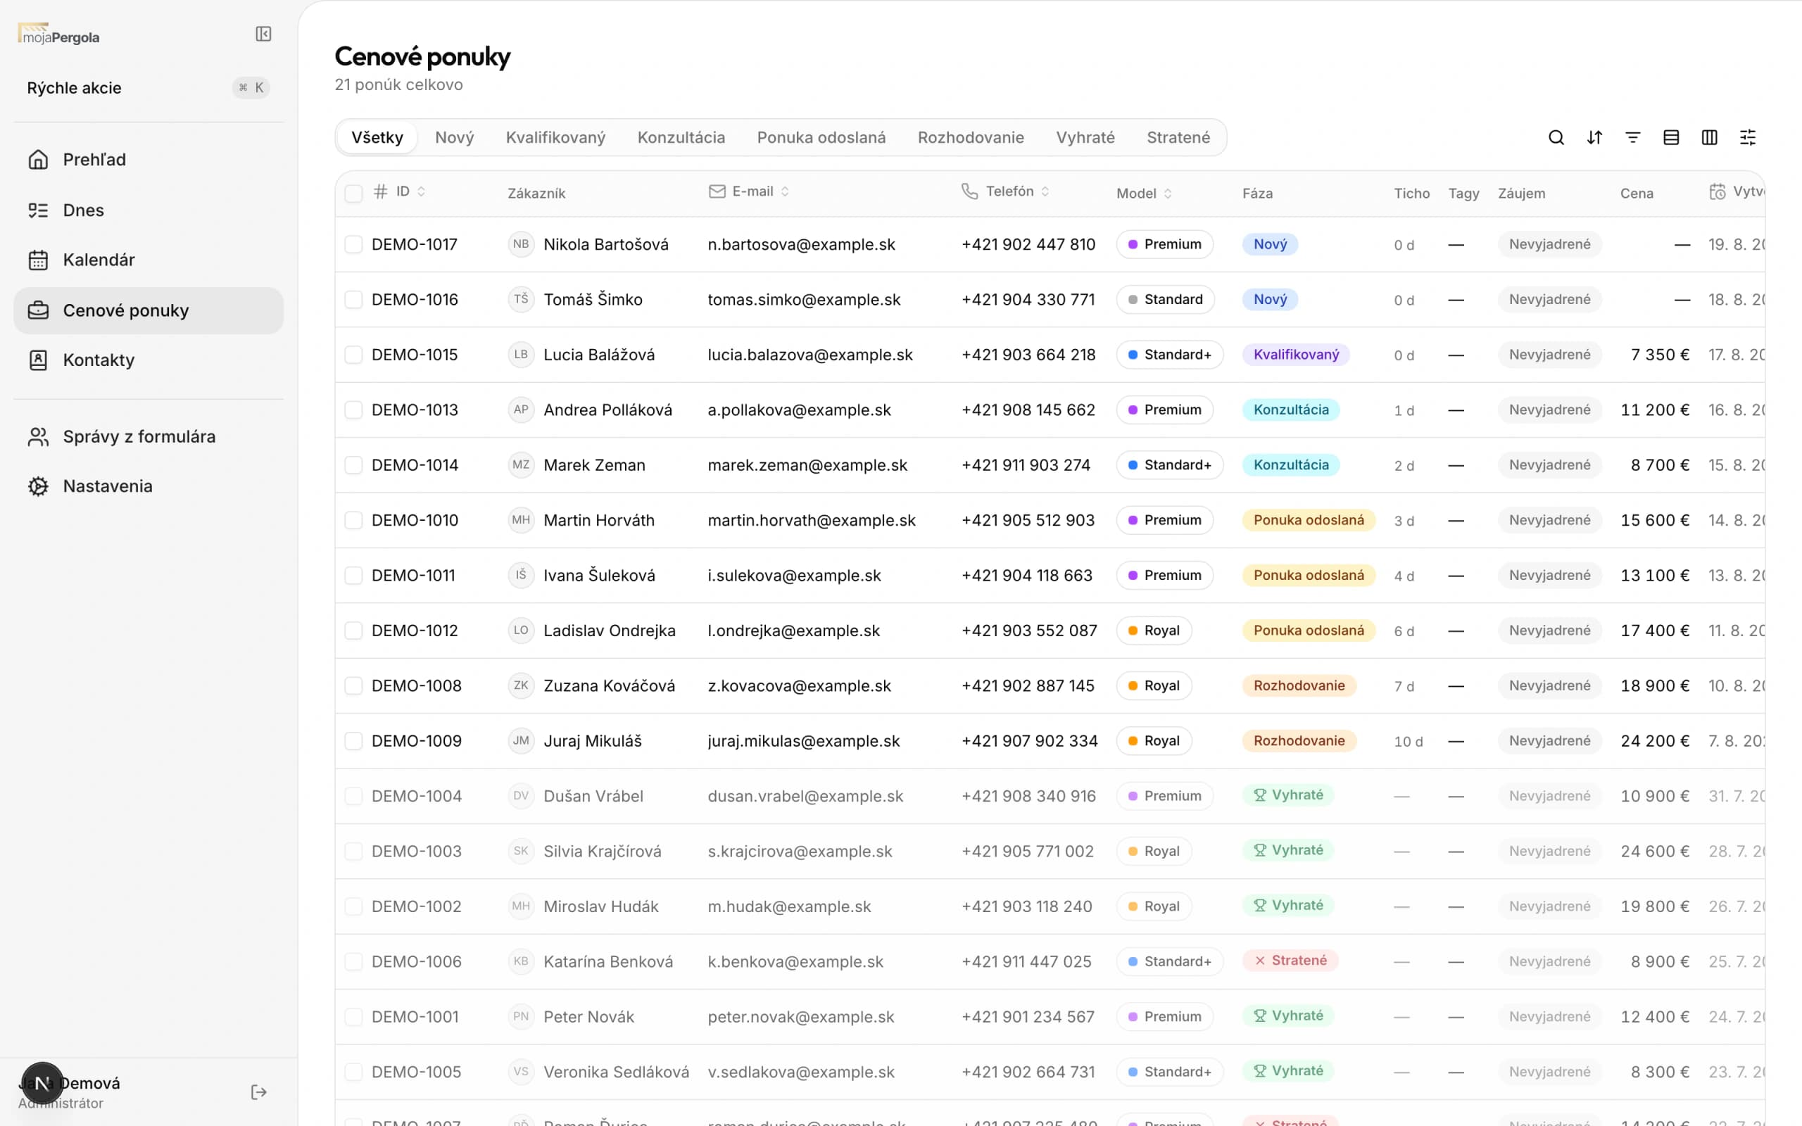
Task: Check the DEMO-1004 row checkbox
Action: (x=353, y=796)
